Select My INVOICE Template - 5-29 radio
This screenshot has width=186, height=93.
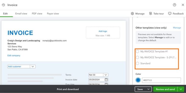pyautogui.click(x=137, y=57)
